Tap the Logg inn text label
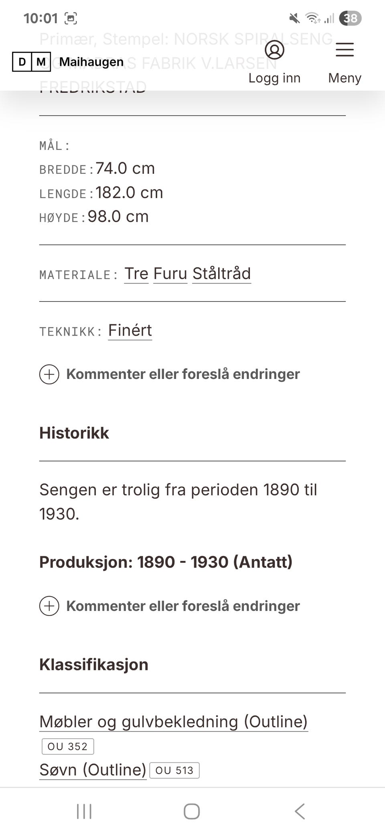The width and height of the screenshot is (385, 835). coord(274,78)
